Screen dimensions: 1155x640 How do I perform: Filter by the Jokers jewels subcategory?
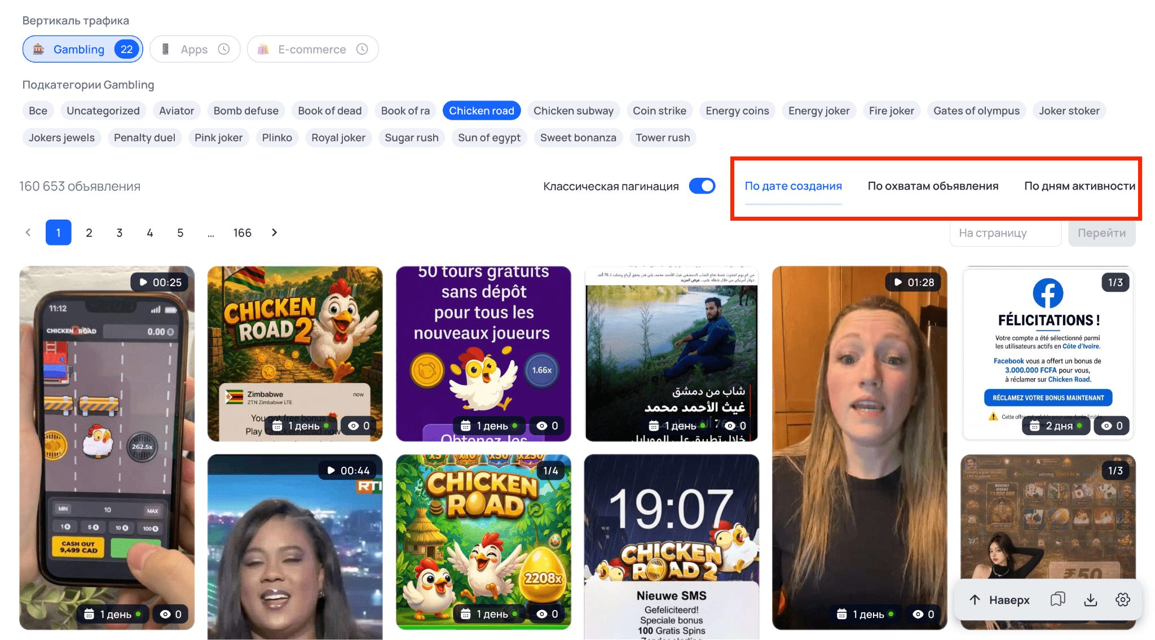62,137
